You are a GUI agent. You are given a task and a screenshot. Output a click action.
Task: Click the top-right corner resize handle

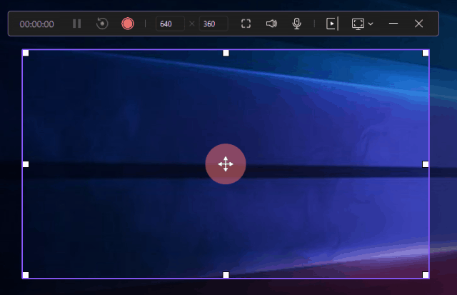pos(426,53)
